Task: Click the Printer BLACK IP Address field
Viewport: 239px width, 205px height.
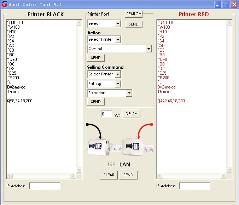Action: click(x=45, y=186)
